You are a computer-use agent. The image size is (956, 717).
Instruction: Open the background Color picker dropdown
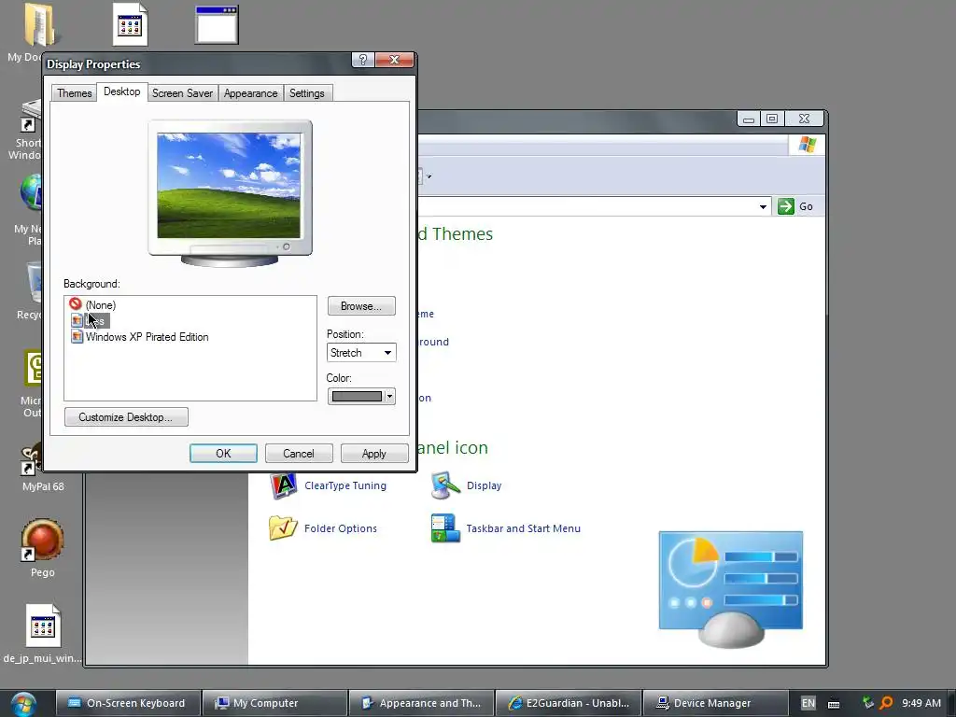361,396
